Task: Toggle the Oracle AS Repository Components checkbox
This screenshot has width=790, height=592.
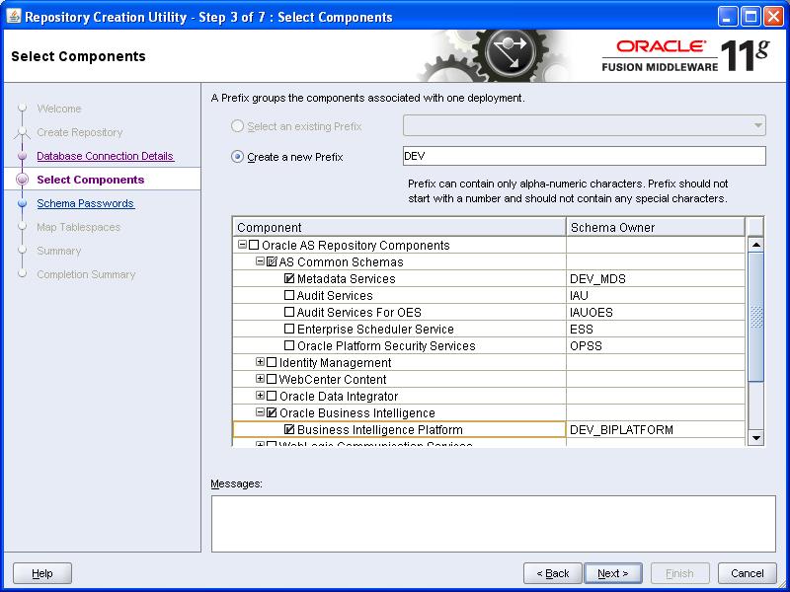Action: [254, 245]
